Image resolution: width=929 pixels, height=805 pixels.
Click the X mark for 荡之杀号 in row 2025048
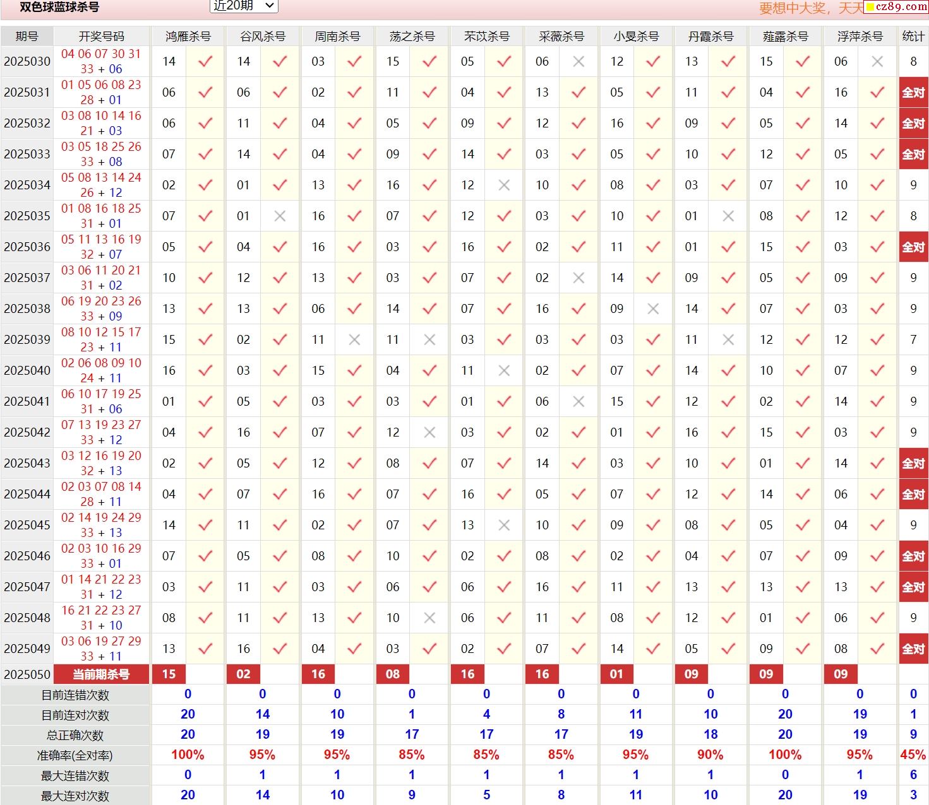[x=430, y=618]
